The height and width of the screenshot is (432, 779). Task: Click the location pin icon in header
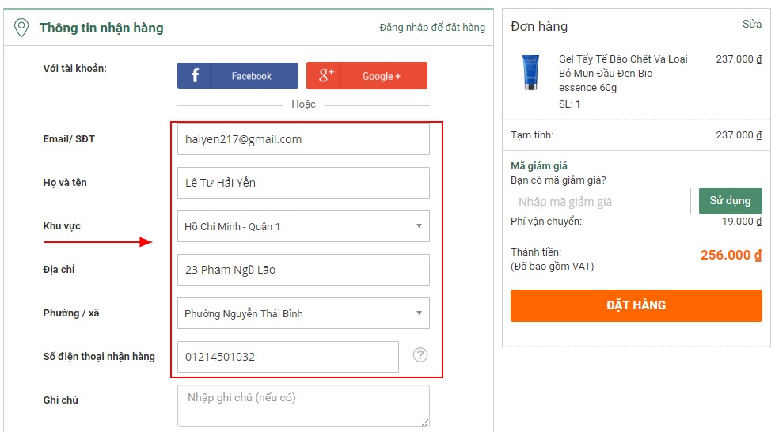pos(21,28)
